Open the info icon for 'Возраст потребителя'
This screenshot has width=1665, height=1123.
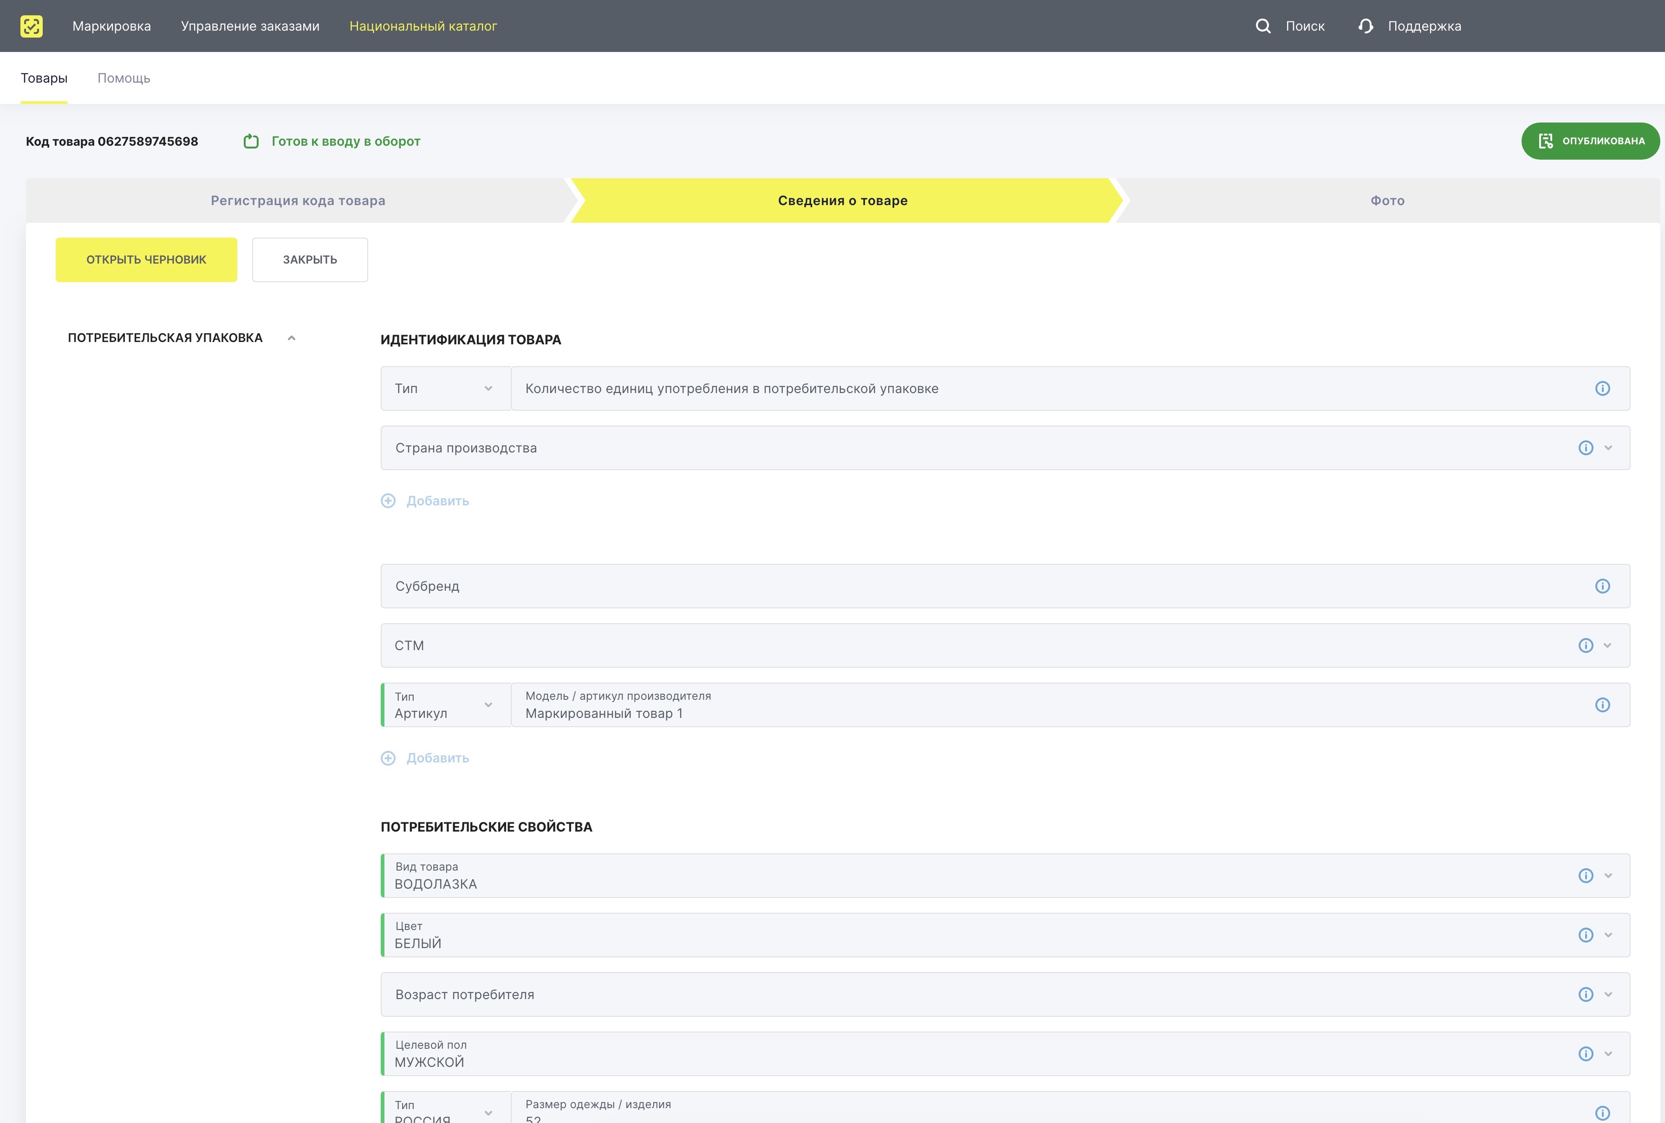tap(1586, 994)
